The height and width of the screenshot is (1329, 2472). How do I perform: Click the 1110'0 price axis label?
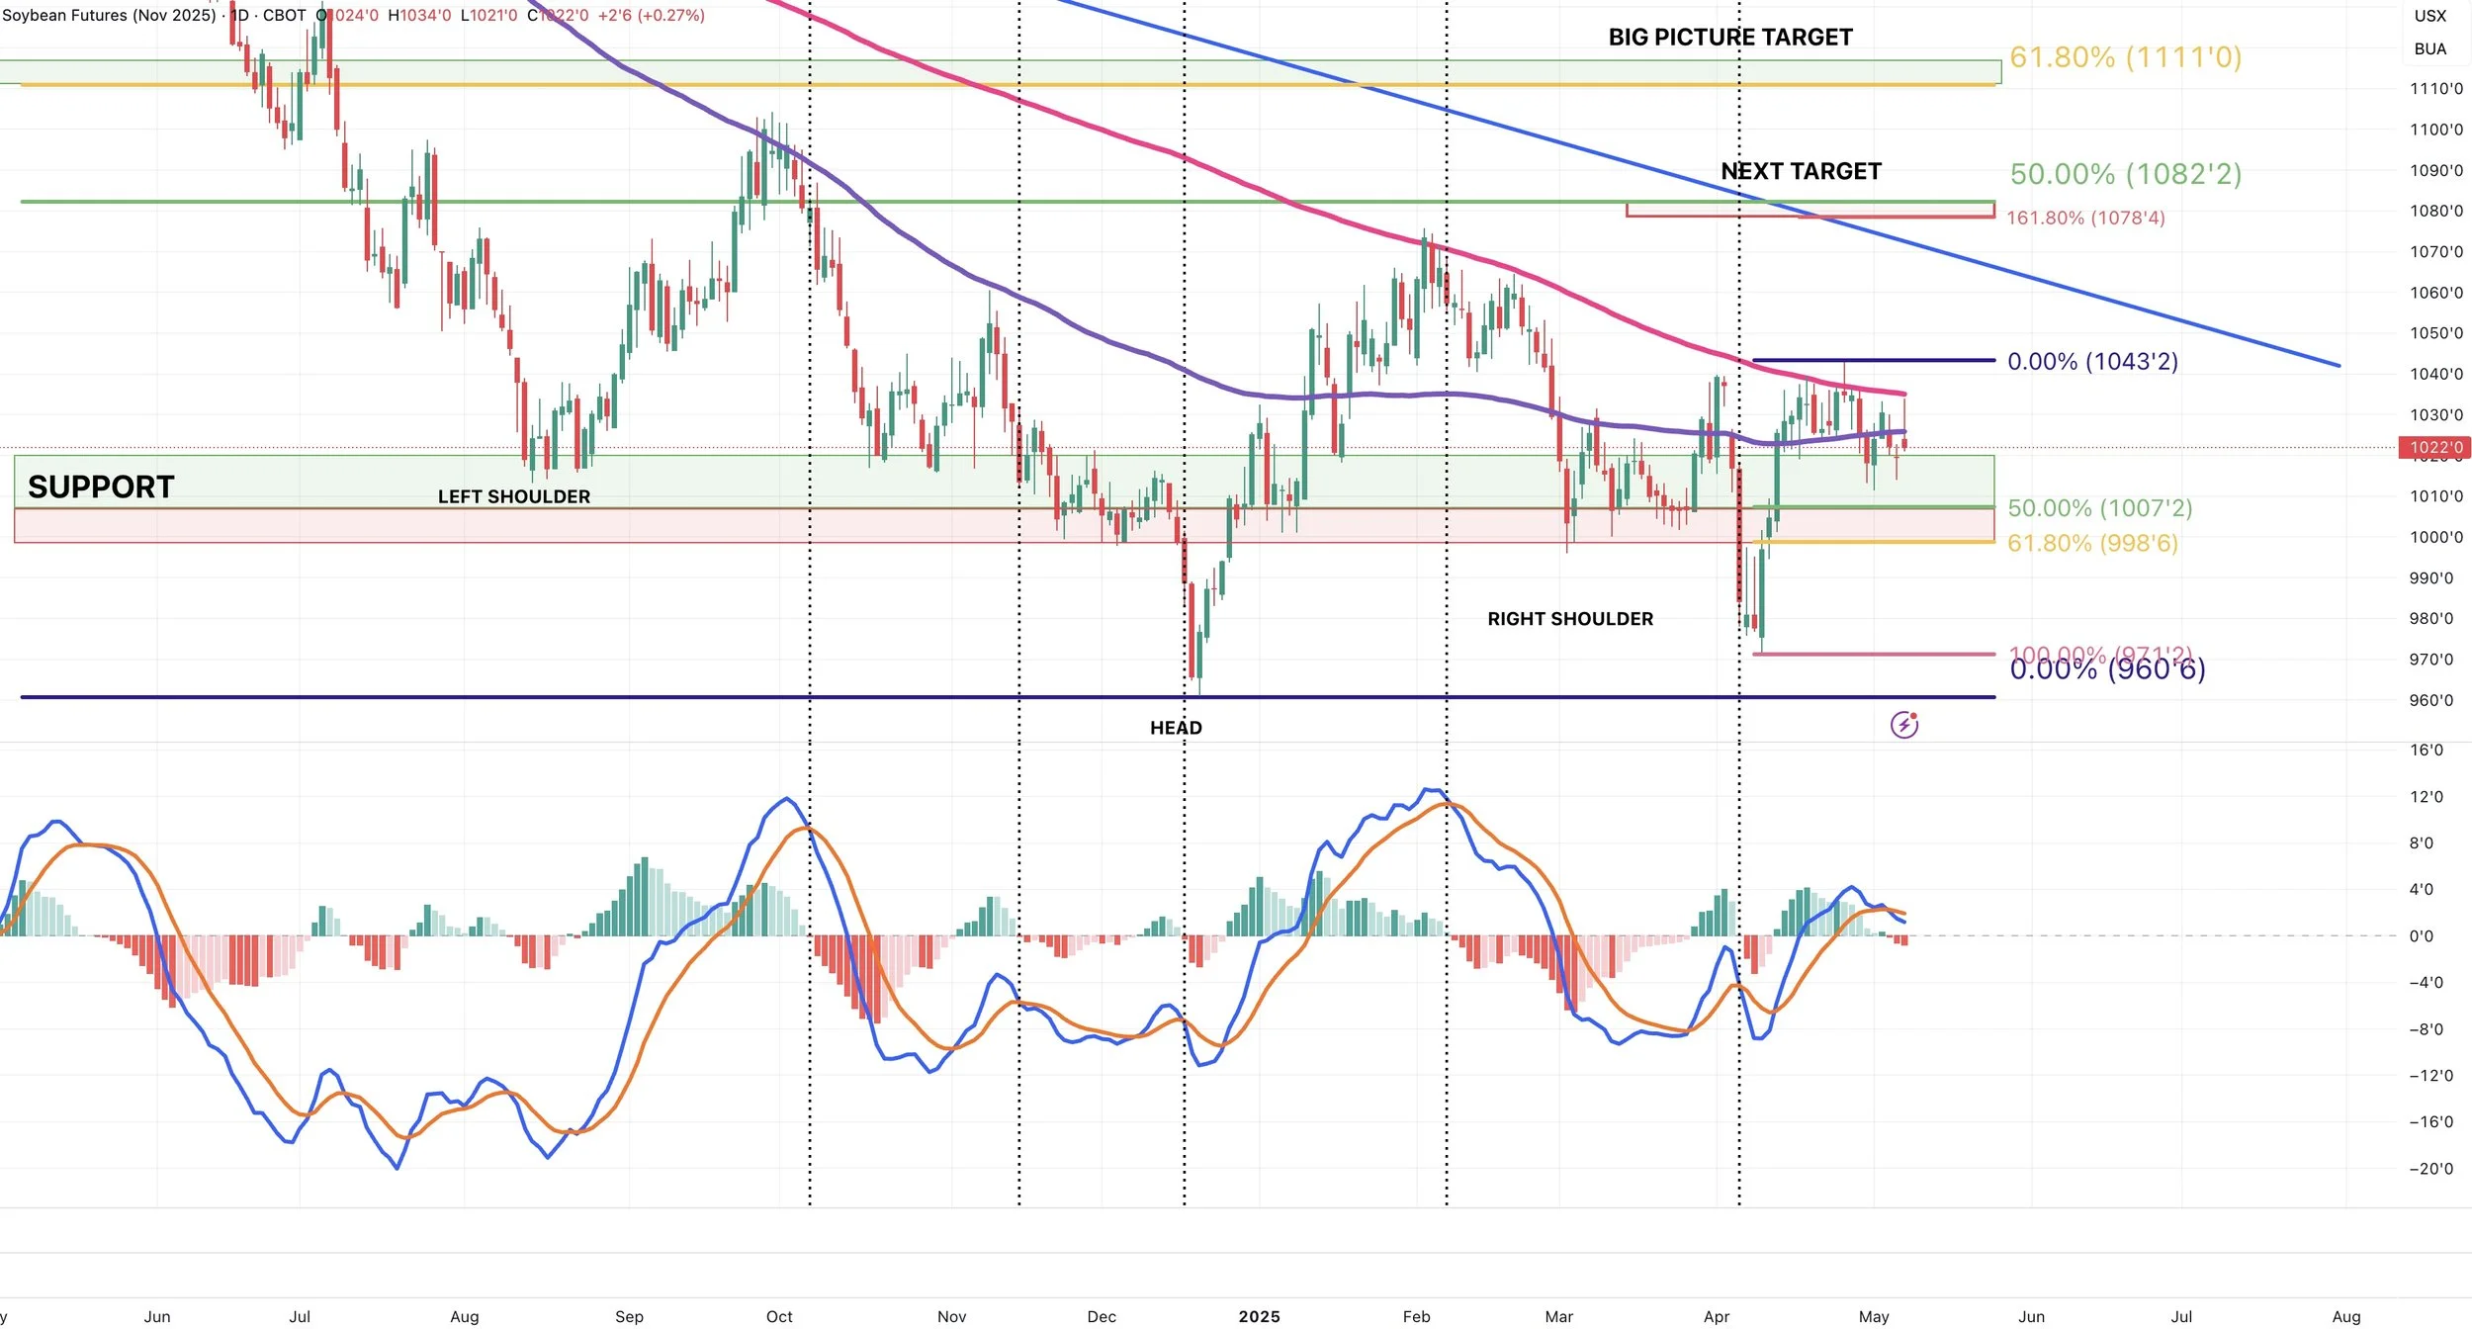click(2435, 89)
